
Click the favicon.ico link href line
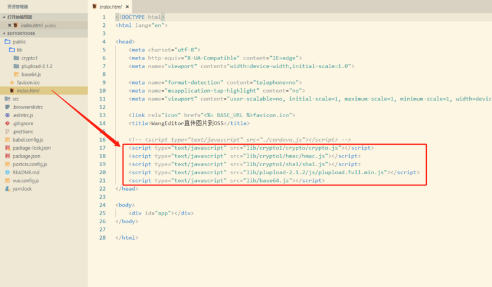coord(212,115)
